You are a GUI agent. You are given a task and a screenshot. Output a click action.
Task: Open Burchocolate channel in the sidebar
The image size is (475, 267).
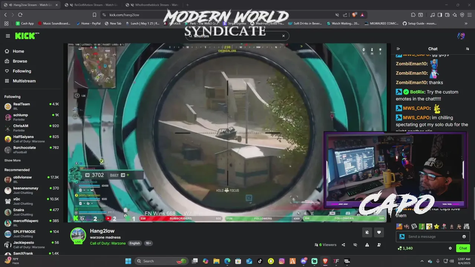click(32, 149)
